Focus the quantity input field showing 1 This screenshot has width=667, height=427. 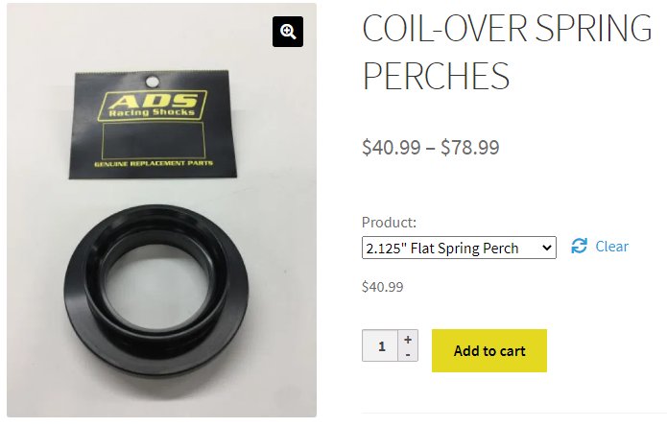(380, 345)
